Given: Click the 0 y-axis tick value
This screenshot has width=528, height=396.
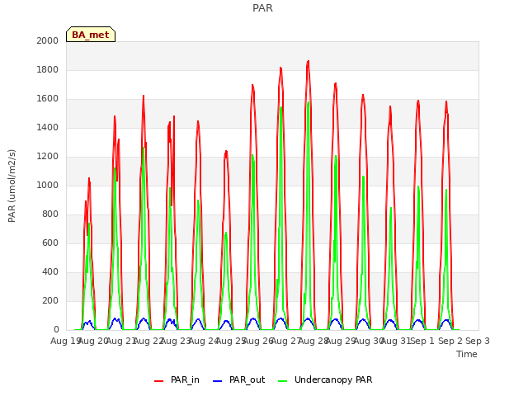Looking at the screenshot, I should coord(56,330).
